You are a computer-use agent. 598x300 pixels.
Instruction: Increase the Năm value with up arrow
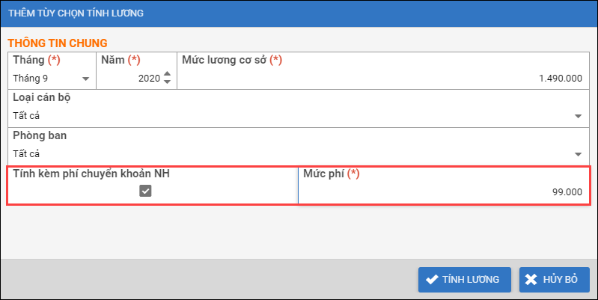(x=167, y=74)
